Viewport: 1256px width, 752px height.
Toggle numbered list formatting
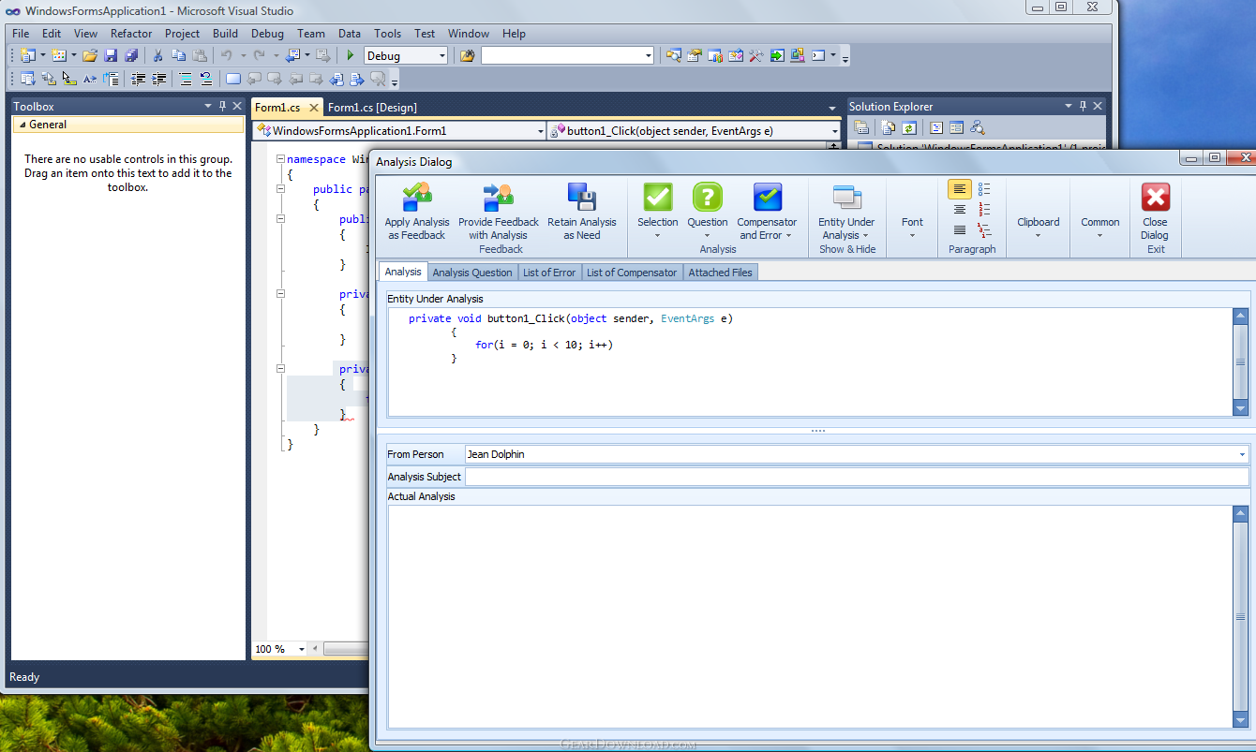pyautogui.click(x=984, y=210)
